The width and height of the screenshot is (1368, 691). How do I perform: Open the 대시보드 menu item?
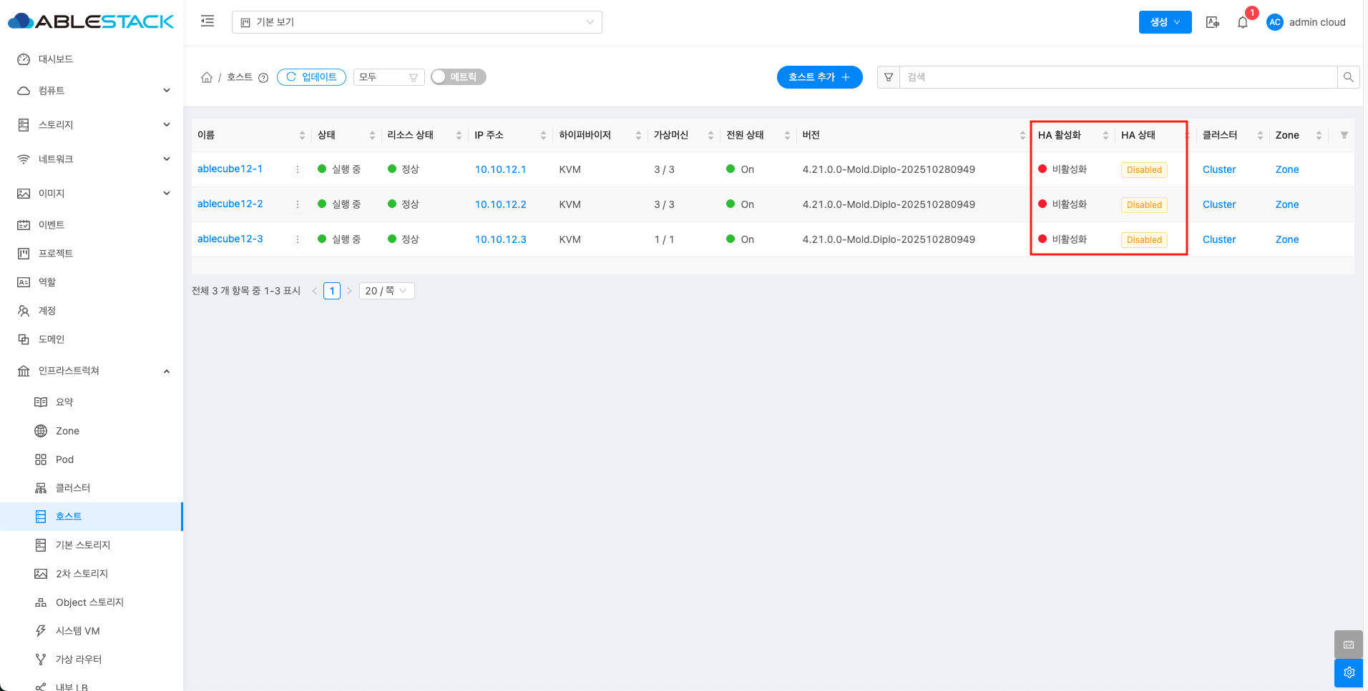[x=56, y=59]
